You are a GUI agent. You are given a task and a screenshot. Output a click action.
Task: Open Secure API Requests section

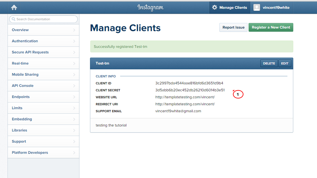(43, 52)
